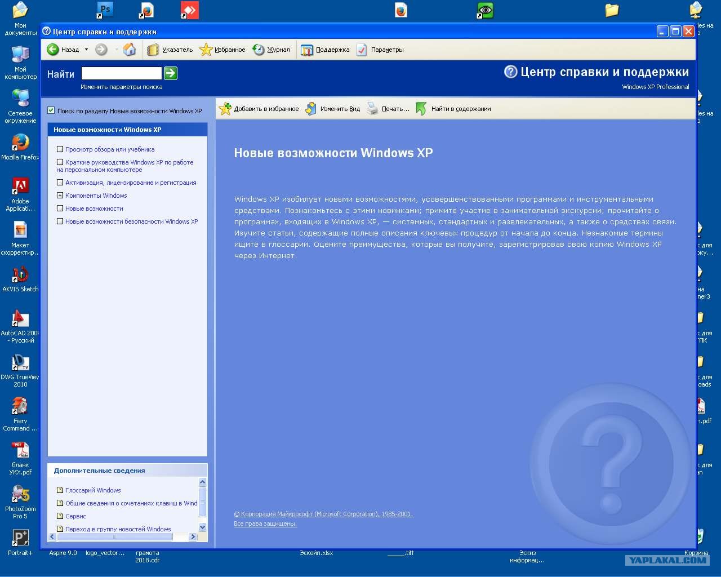Open Глоссарий Windows link
The height and width of the screenshot is (577, 721).
tap(93, 490)
